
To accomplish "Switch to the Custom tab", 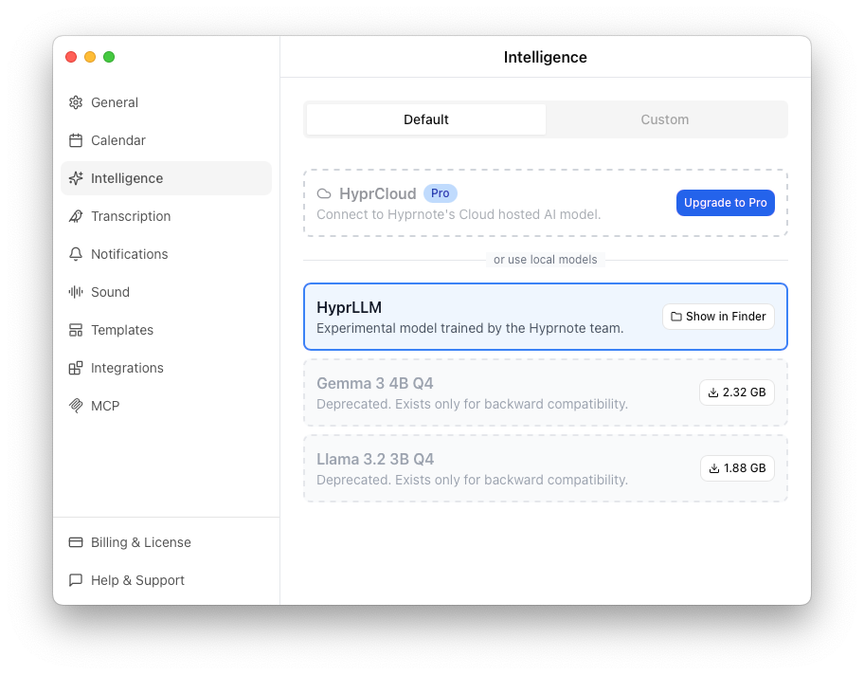I will coord(665,119).
